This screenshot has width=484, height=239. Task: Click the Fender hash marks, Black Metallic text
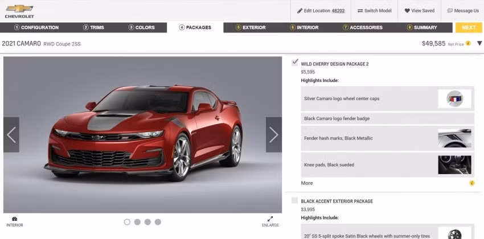point(338,138)
